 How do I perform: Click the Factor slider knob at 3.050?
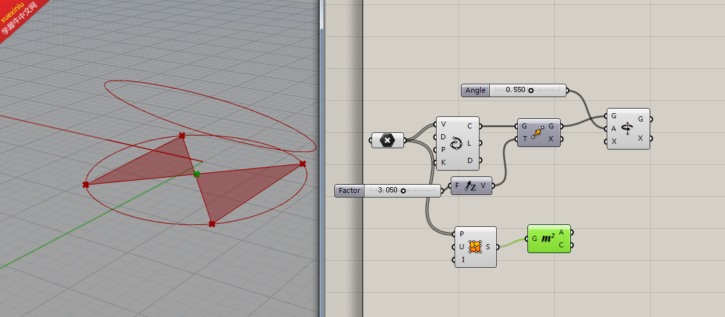point(403,190)
